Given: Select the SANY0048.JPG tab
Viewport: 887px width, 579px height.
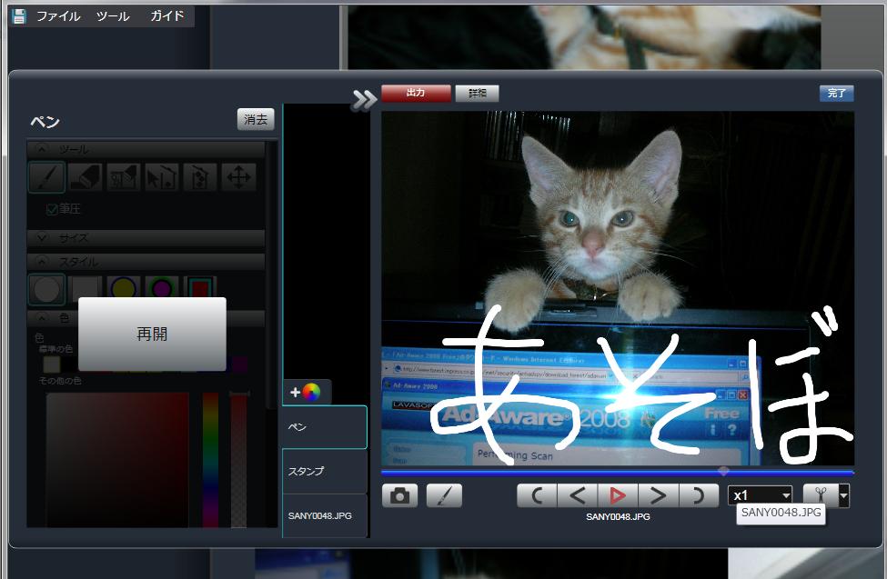Looking at the screenshot, I should (325, 515).
